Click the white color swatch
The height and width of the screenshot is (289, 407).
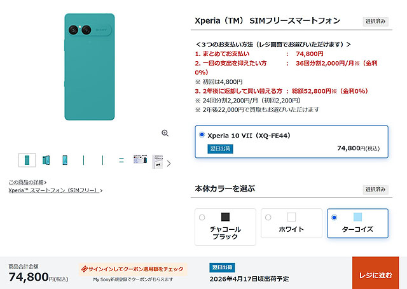click(291, 217)
